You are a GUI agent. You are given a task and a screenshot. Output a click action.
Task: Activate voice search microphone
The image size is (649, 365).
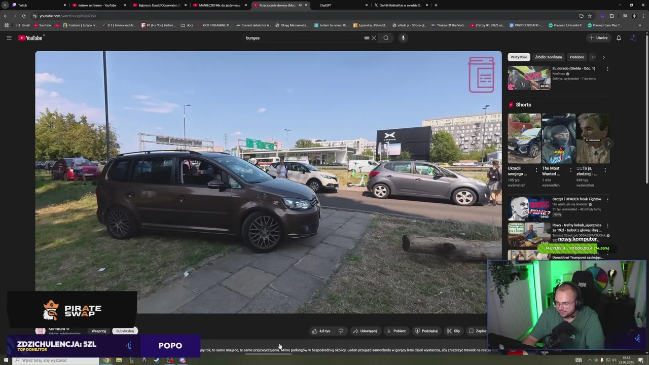point(403,38)
